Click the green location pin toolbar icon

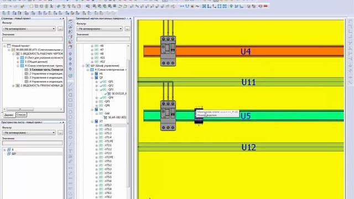231,6
